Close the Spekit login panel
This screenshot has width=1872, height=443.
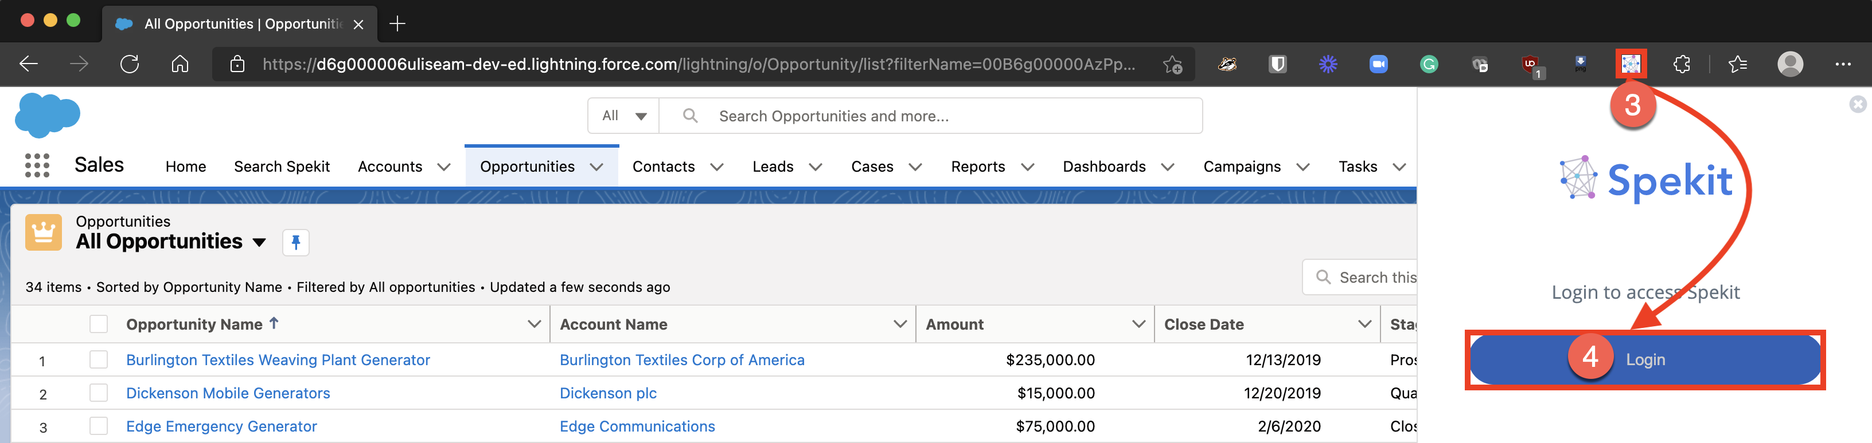coord(1858,104)
